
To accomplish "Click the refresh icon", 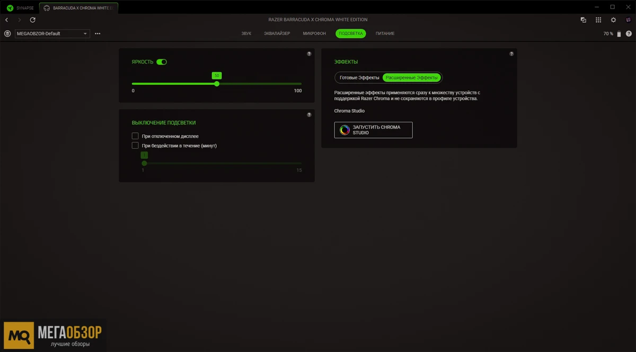I will tap(32, 20).
